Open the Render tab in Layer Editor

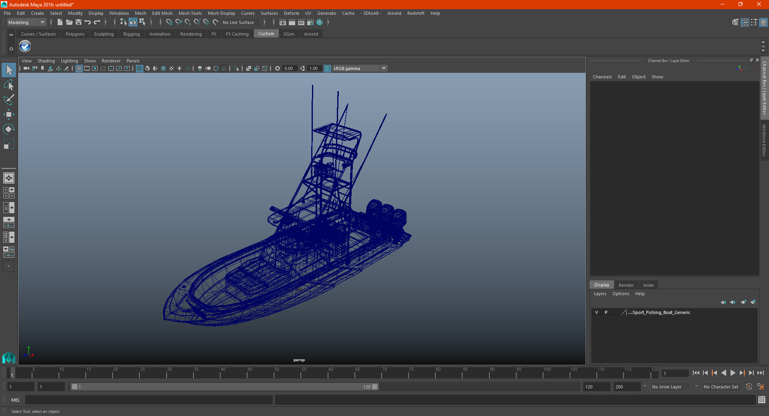tap(626, 285)
